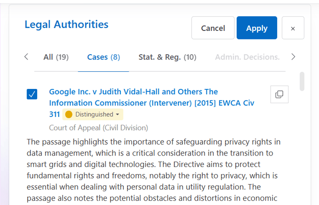Viewport: 319px width, 205px height.
Task: Switch to the All (19) tab
Action: click(x=56, y=57)
